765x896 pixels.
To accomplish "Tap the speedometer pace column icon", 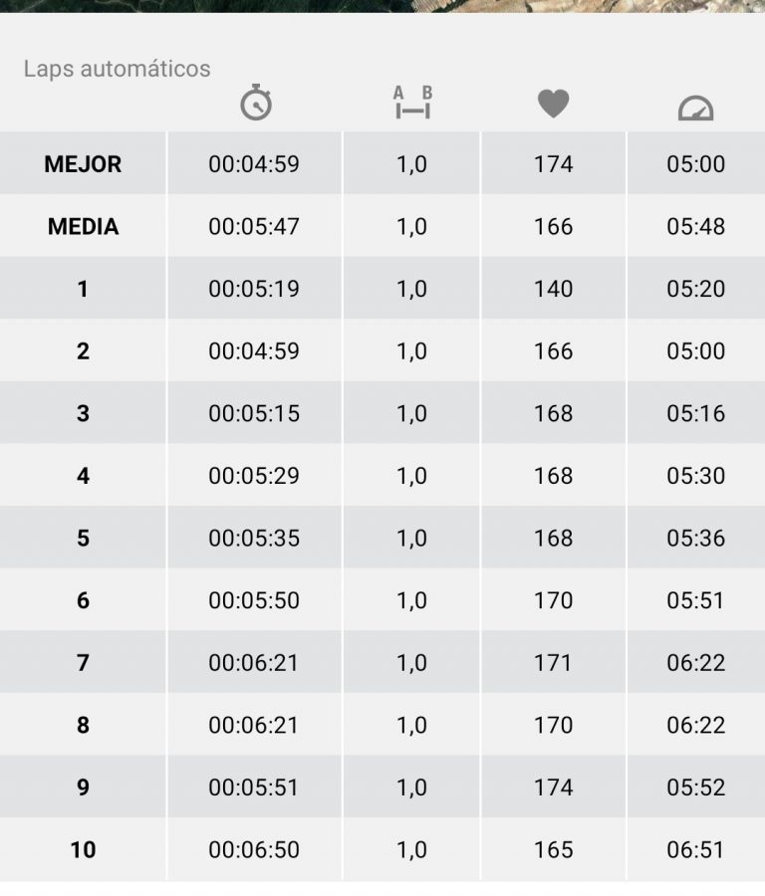I will 695,108.
